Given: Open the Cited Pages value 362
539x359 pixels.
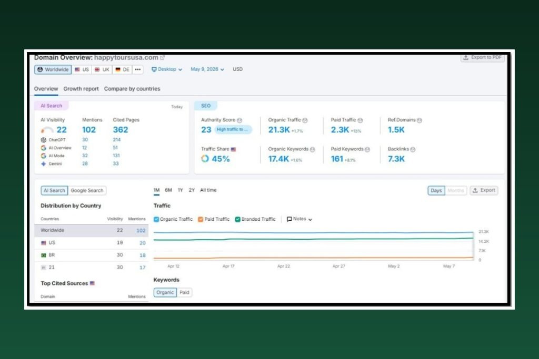Looking at the screenshot, I should pos(121,130).
